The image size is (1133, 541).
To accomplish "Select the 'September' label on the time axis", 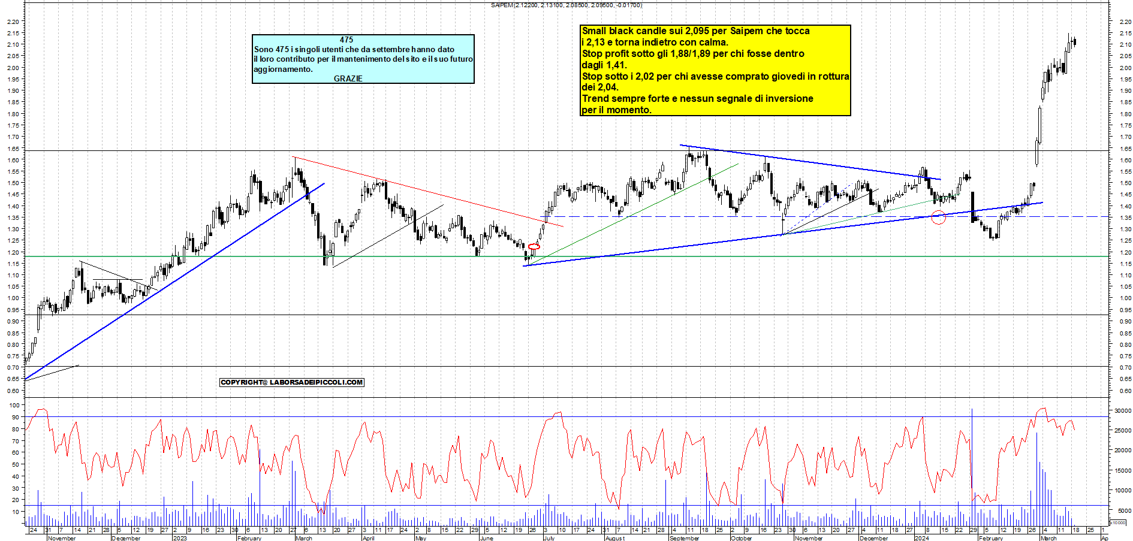I will tap(684, 538).
